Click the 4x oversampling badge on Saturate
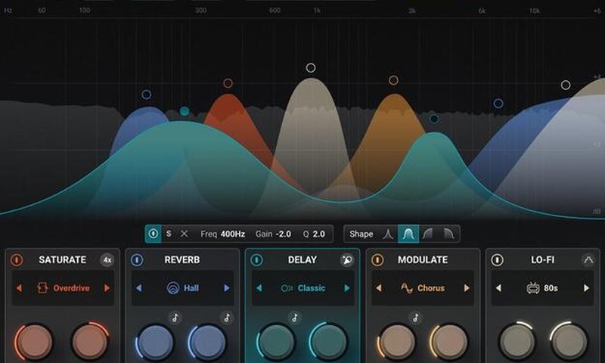This screenshot has height=363, width=605. (x=107, y=260)
